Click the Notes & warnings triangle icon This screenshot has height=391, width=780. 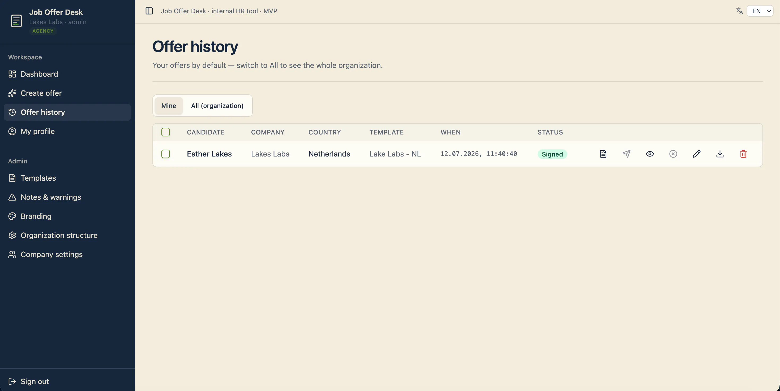click(x=12, y=197)
